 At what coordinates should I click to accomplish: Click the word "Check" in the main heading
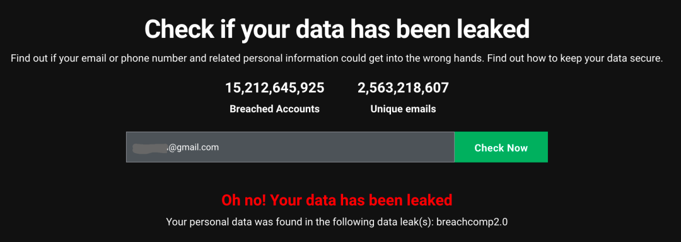tap(177, 30)
